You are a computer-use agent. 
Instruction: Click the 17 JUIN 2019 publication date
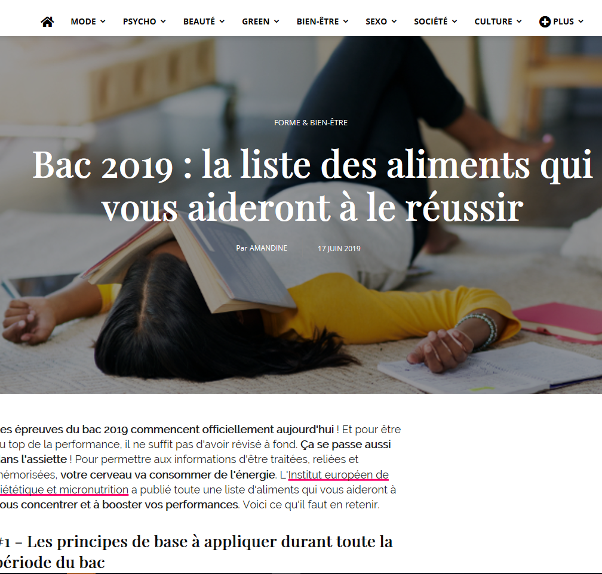[x=339, y=249]
